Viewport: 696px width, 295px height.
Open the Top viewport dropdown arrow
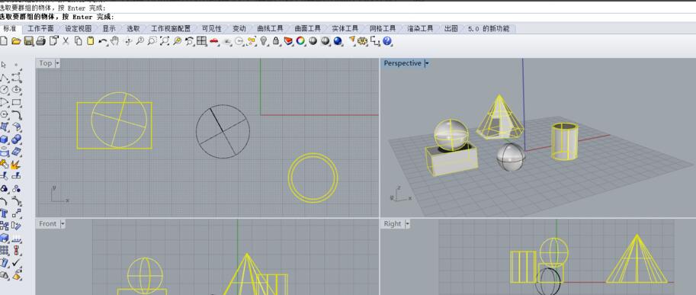point(57,63)
